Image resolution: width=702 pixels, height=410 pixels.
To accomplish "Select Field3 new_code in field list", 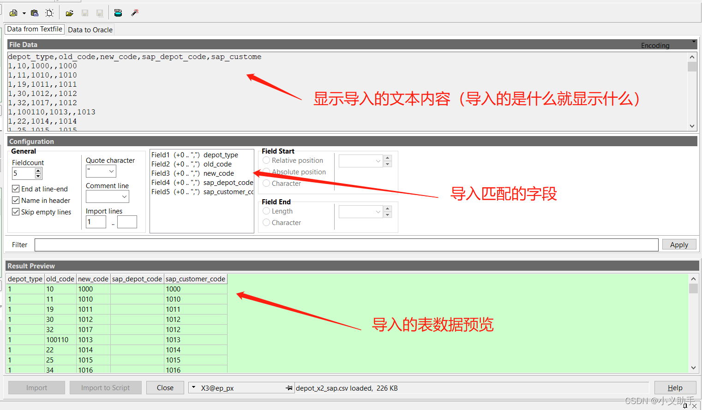I will click(x=202, y=173).
